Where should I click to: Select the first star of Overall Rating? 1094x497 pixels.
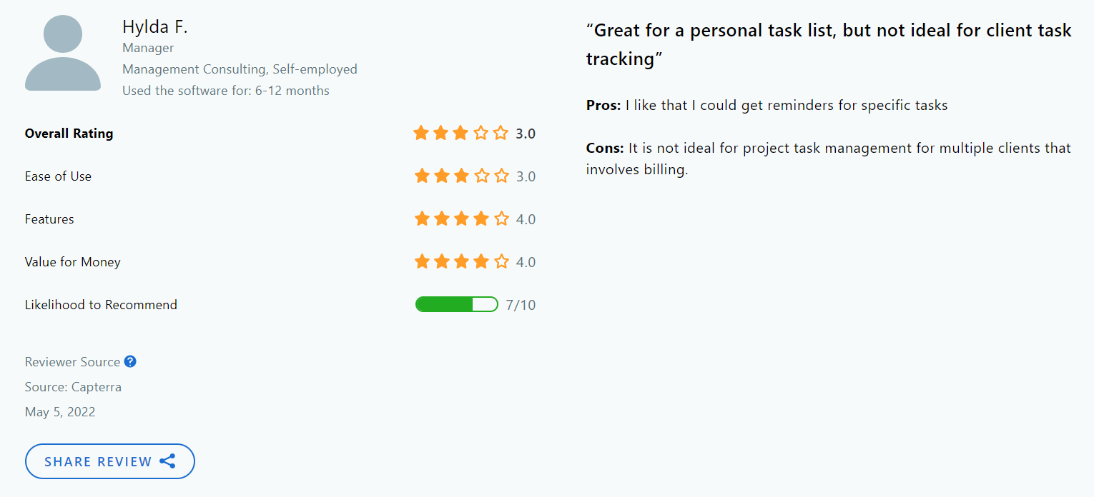(x=421, y=133)
